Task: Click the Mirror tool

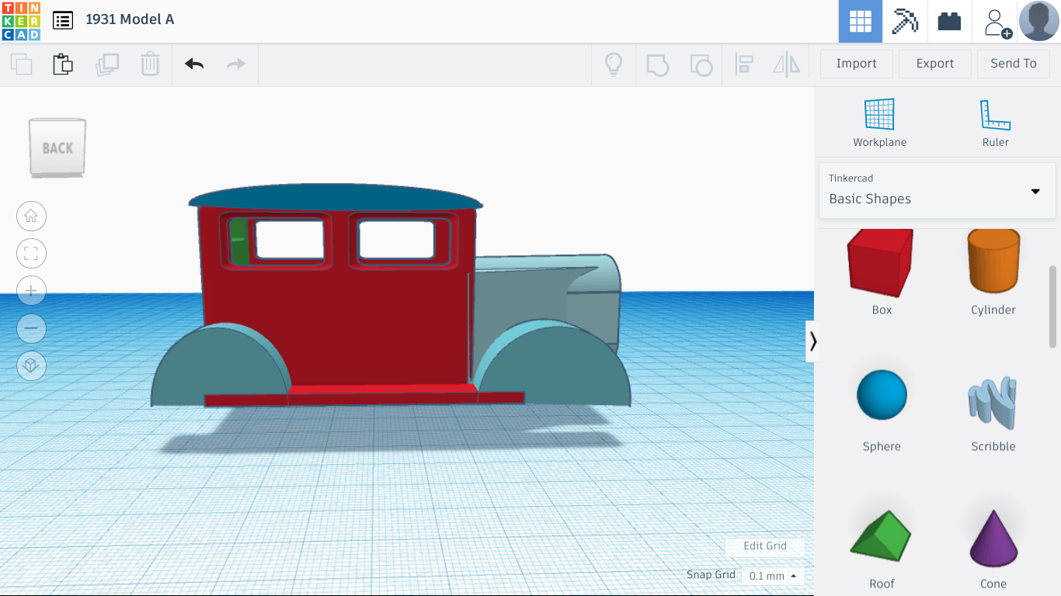Action: 786,65
